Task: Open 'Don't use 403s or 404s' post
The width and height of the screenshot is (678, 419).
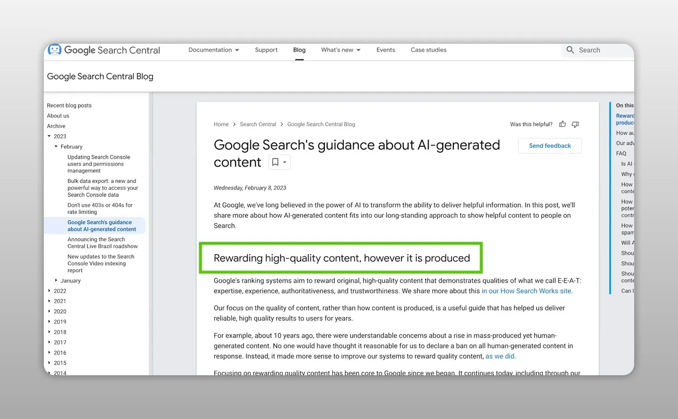Action: 100,209
